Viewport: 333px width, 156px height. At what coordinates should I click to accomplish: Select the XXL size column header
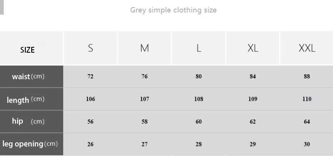pos(307,48)
